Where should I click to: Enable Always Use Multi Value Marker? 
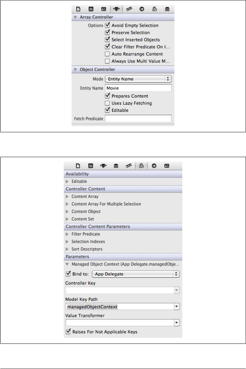tap(107, 61)
